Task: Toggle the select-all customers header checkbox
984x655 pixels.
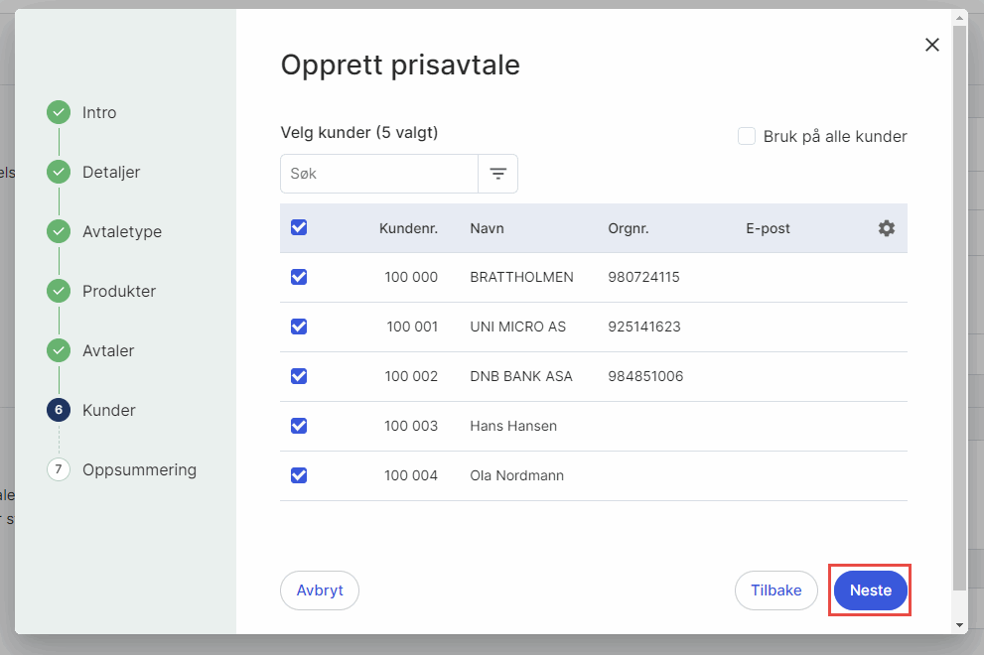Action: [299, 228]
